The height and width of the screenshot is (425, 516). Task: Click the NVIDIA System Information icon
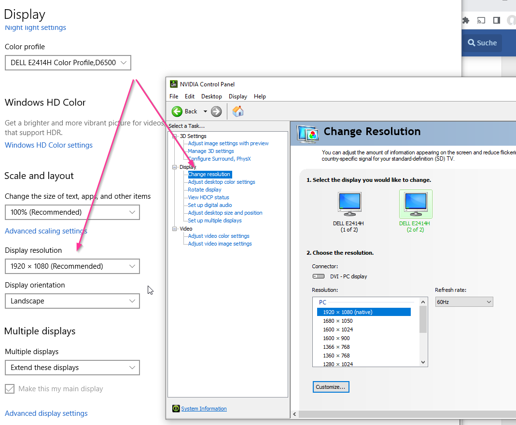coord(176,409)
